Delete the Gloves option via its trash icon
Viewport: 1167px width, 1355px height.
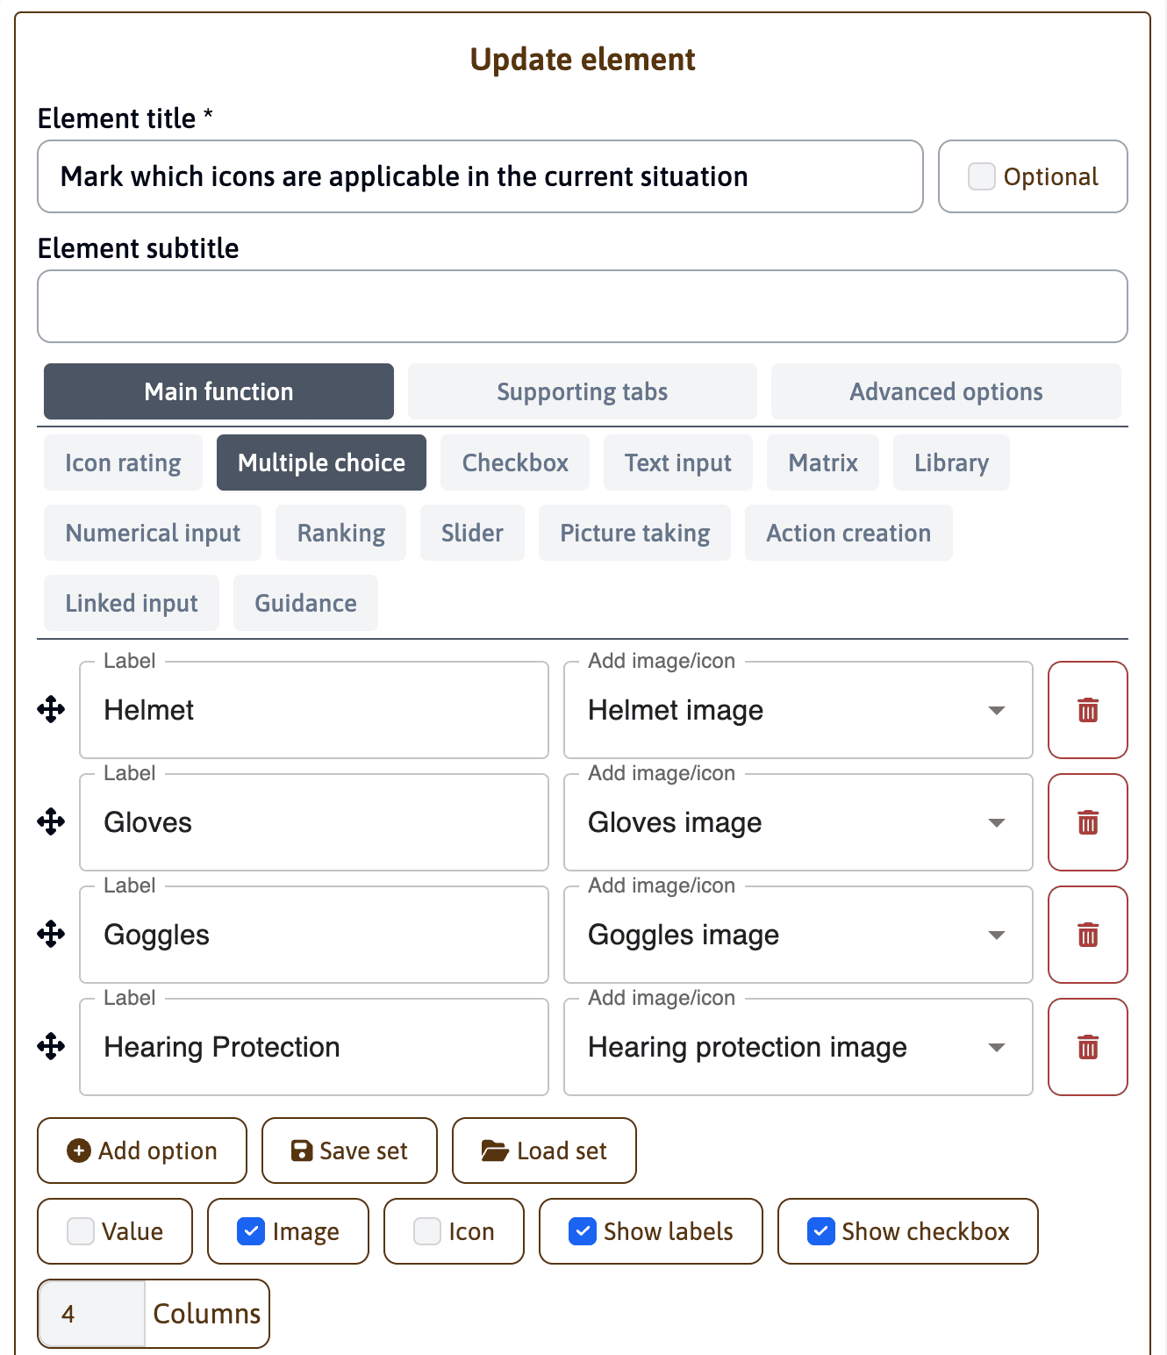(x=1088, y=822)
